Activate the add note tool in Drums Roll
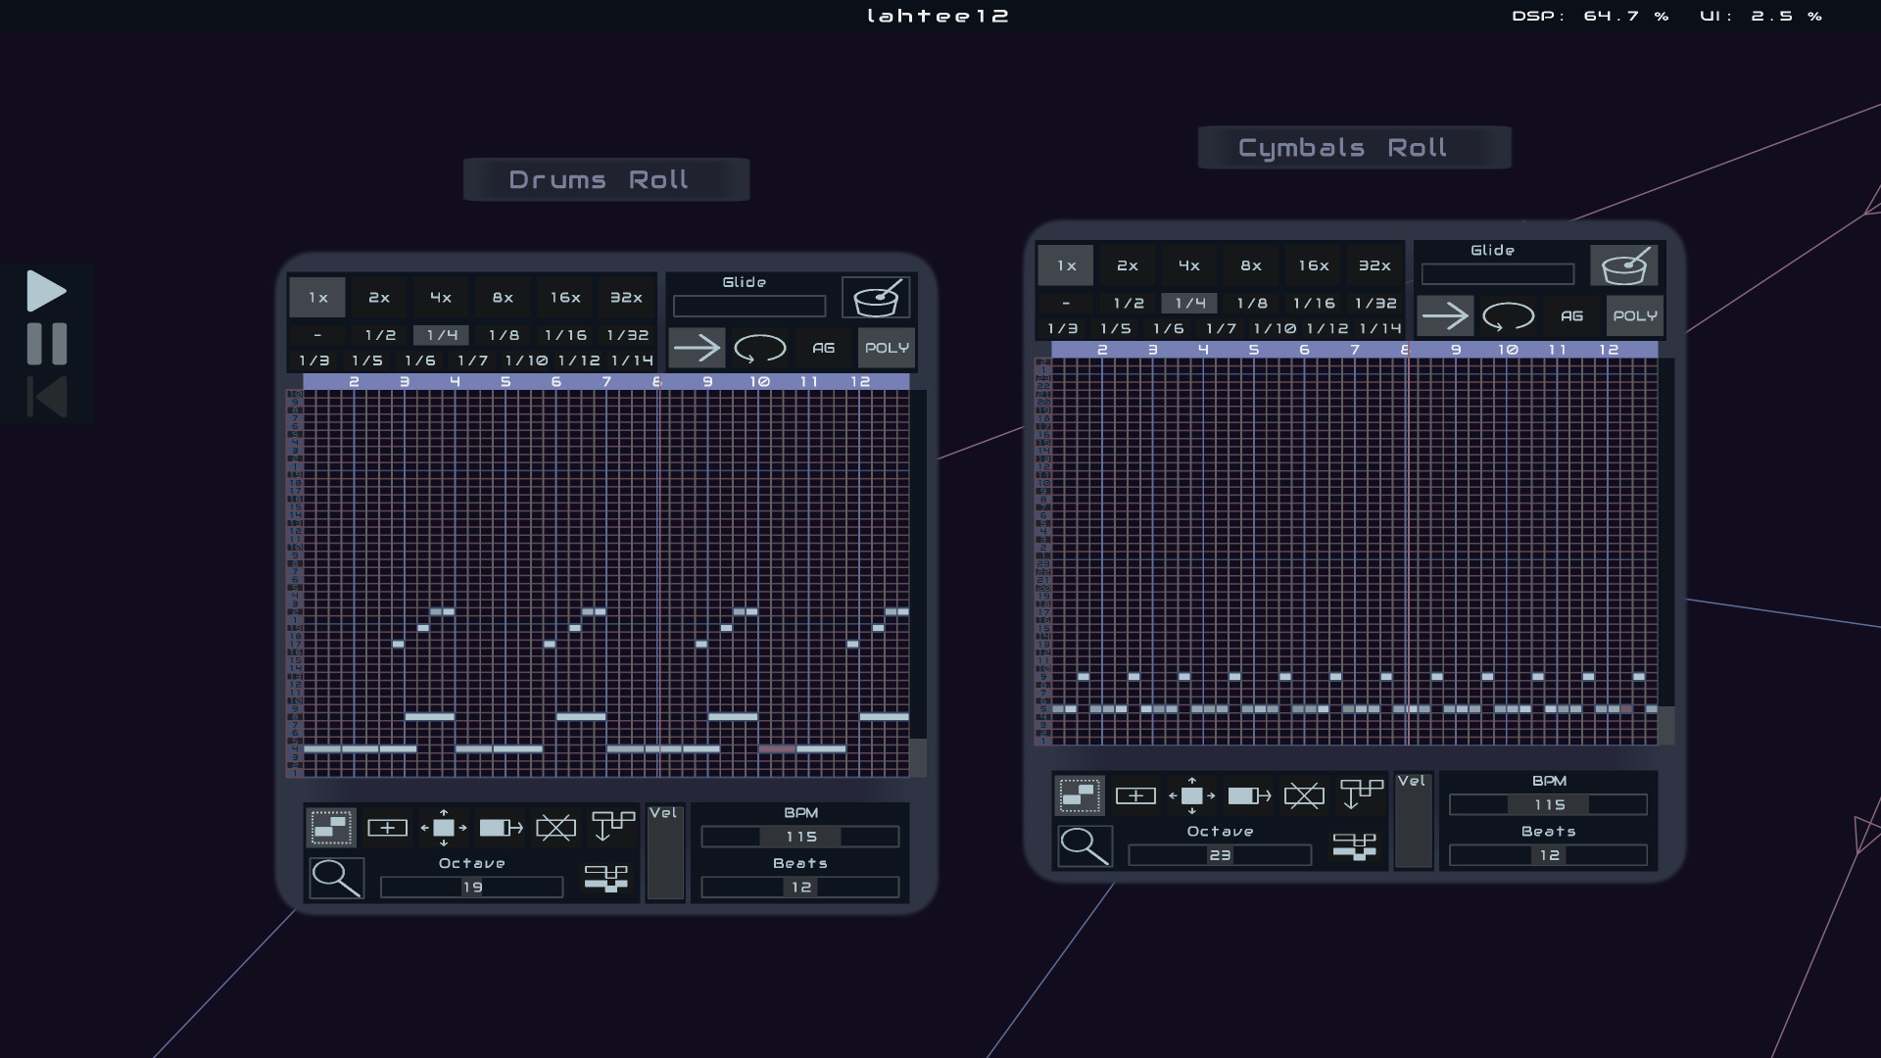 click(x=387, y=826)
